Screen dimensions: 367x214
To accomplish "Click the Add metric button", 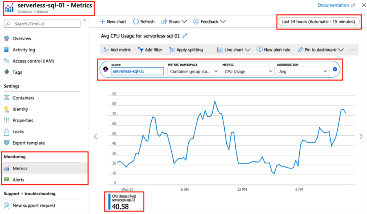I will [x=117, y=50].
